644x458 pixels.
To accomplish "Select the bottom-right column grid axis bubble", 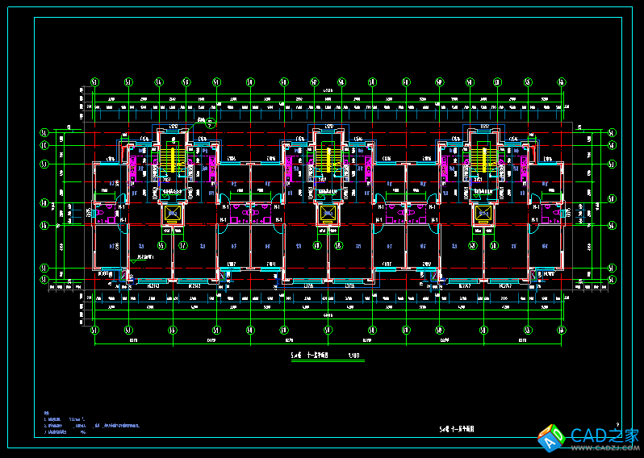I will [562, 331].
